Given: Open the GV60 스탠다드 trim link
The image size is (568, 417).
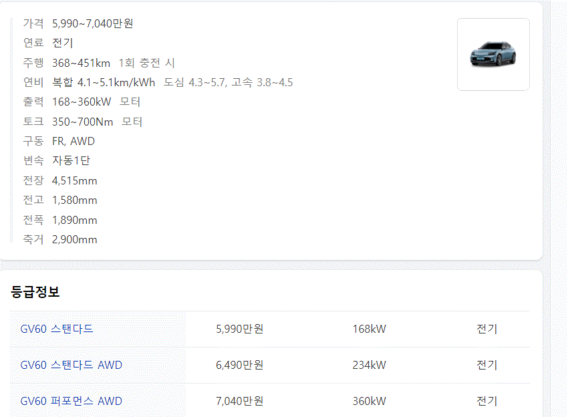Looking at the screenshot, I should [x=57, y=329].
